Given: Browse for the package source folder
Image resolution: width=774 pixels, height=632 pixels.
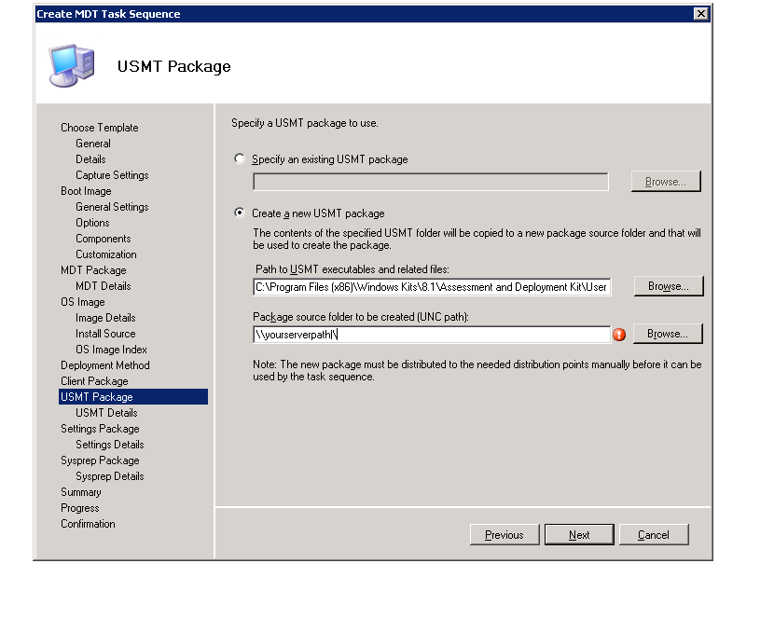Looking at the screenshot, I should [668, 334].
